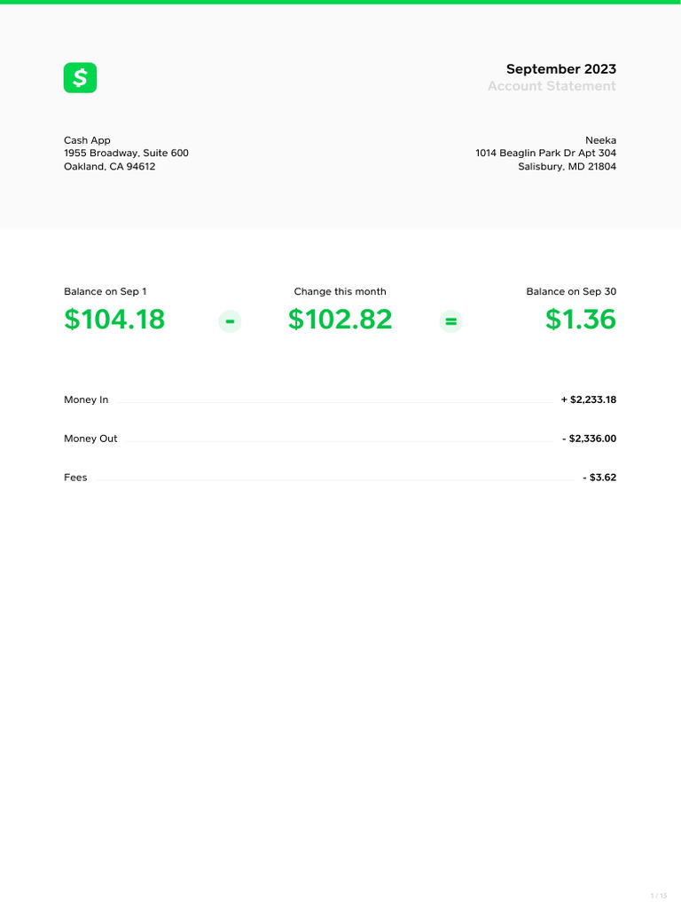The image size is (681, 909).
Task: Click the Oakland, CA 94612 line
Action: click(109, 167)
